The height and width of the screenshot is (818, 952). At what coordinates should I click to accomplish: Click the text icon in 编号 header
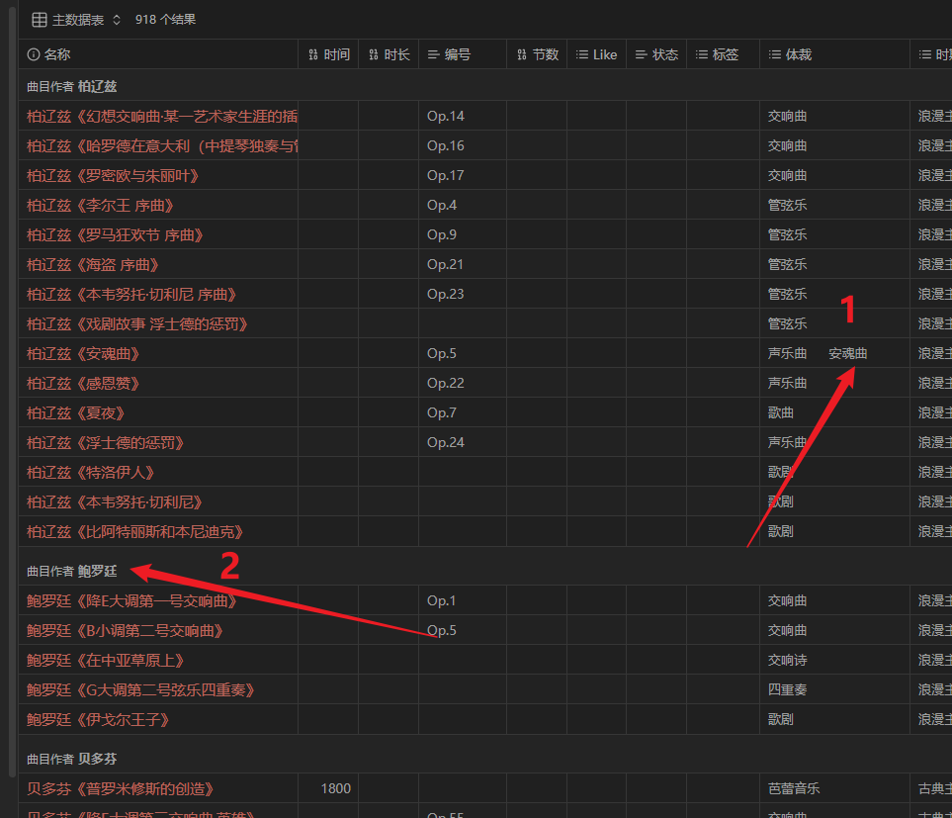[433, 55]
